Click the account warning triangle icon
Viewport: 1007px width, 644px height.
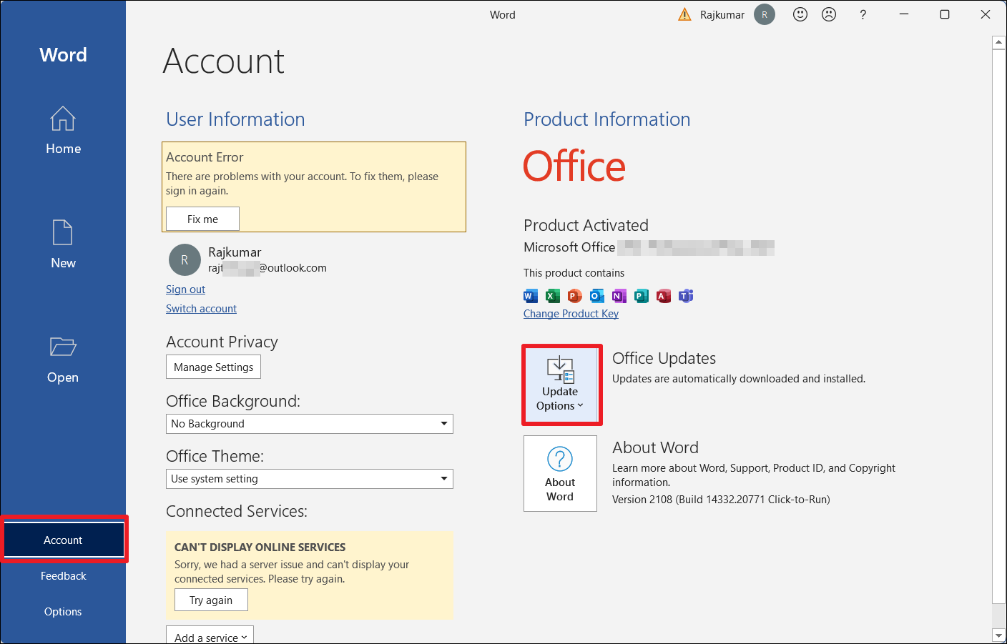pyautogui.click(x=684, y=14)
